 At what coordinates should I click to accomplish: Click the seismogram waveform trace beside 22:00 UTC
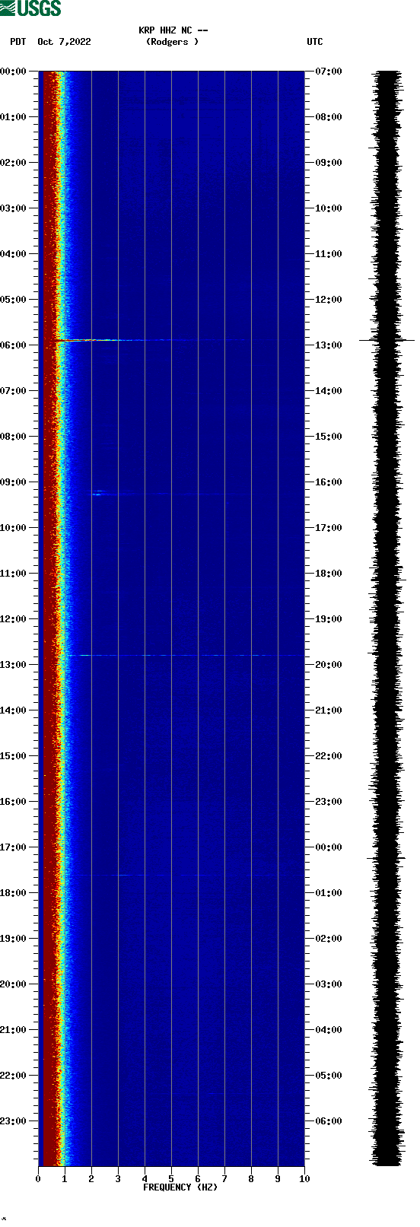(387, 756)
